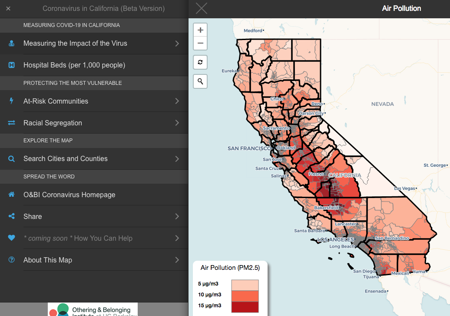Click the San Diego label on the map
The height and width of the screenshot is (316, 450).
(x=364, y=271)
